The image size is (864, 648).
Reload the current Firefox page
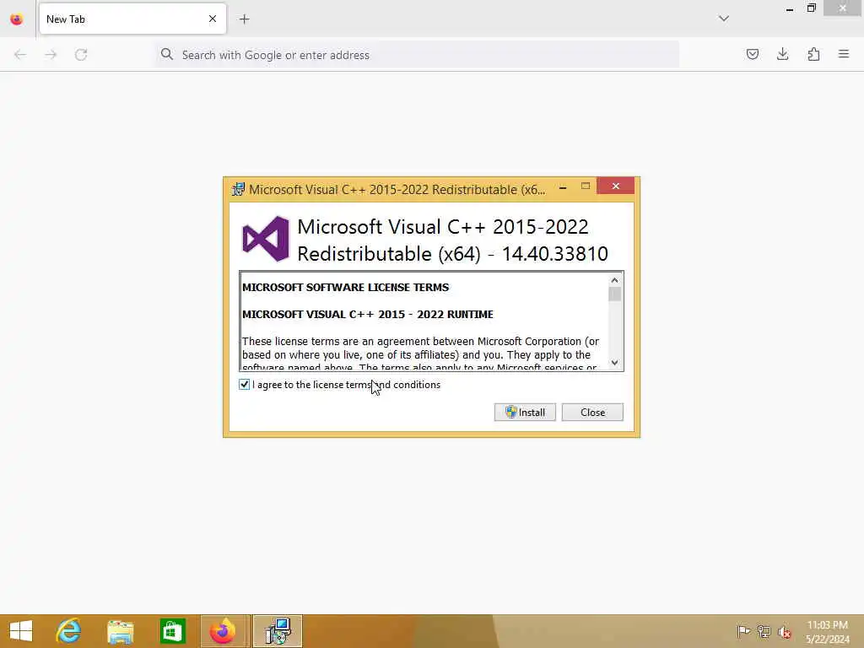tap(81, 55)
